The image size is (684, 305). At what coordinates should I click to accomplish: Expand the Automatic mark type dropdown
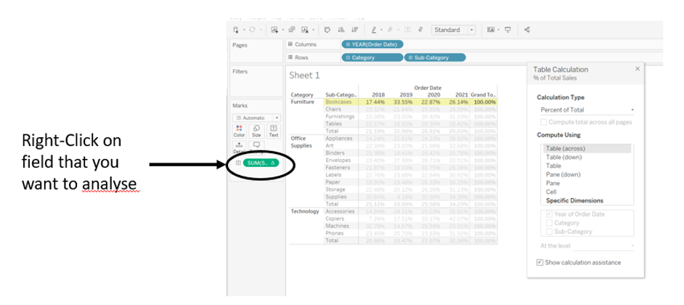coord(256,118)
